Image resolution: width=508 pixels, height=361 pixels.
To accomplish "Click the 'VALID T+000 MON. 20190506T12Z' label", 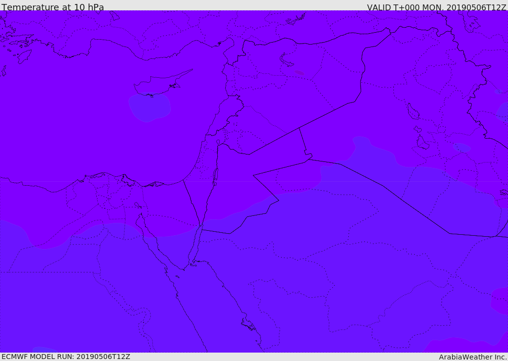I will (437, 7).
